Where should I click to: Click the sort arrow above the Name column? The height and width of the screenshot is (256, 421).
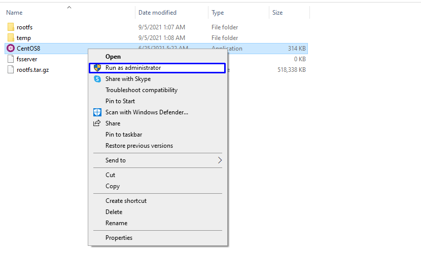click(69, 8)
